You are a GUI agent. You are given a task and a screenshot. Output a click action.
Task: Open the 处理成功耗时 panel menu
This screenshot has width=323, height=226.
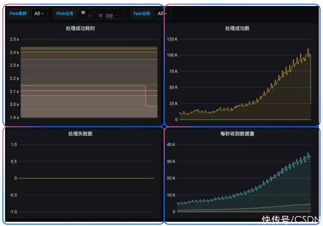[x=80, y=28]
